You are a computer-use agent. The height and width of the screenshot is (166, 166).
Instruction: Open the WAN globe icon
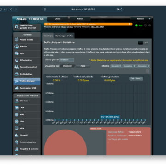click(x=17, y=115)
